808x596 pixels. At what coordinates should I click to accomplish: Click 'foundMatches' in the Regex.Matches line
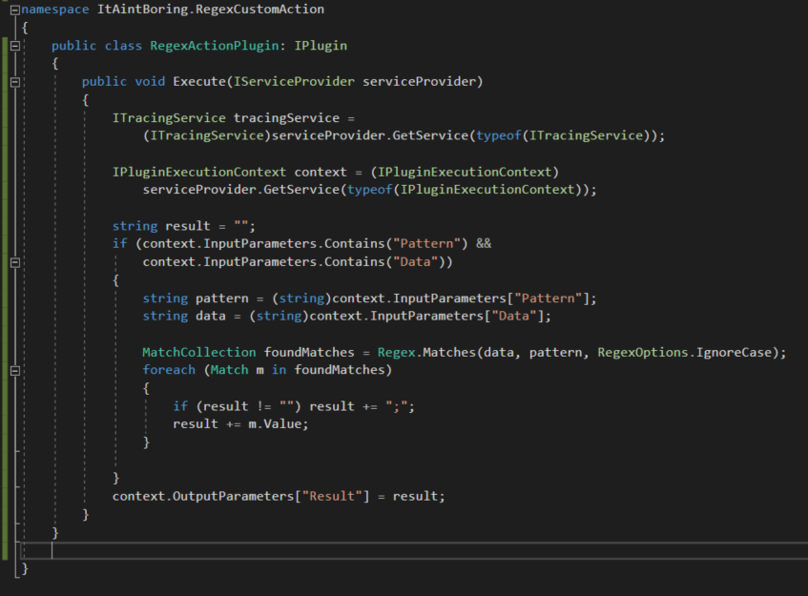coord(309,352)
